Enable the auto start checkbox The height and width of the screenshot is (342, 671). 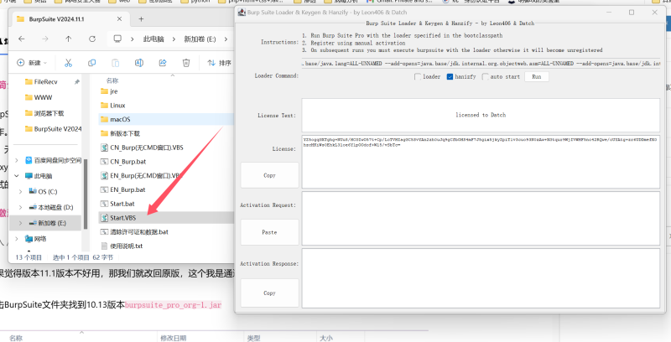483,76
